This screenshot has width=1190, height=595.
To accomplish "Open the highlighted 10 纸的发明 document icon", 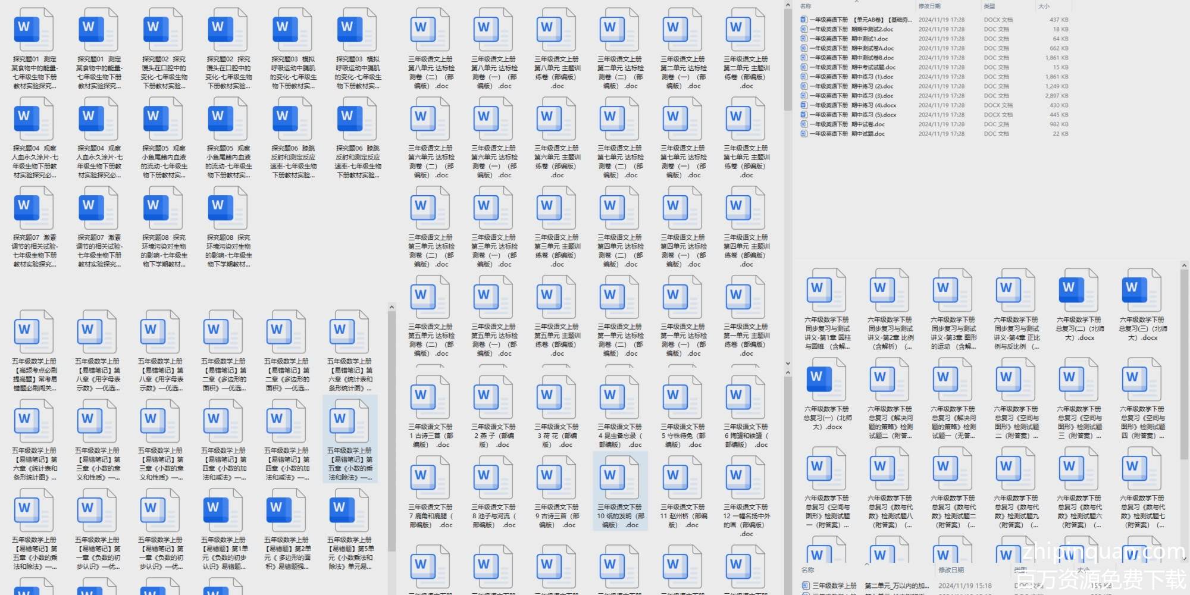I will coord(620,478).
